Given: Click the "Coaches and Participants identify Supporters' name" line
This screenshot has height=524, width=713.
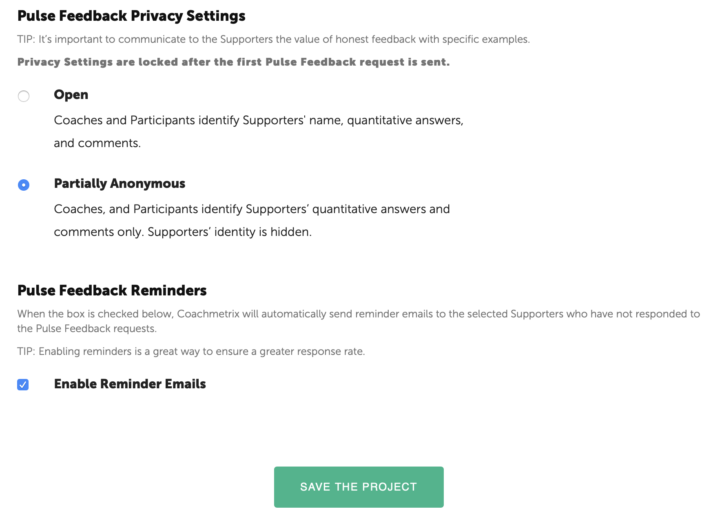Looking at the screenshot, I should point(259,120).
